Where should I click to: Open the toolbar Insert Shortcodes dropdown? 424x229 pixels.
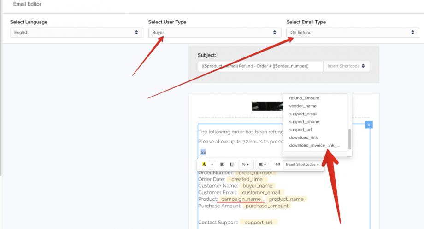(303, 164)
